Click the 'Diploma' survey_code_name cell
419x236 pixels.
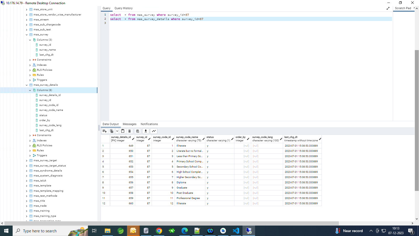(x=190, y=183)
